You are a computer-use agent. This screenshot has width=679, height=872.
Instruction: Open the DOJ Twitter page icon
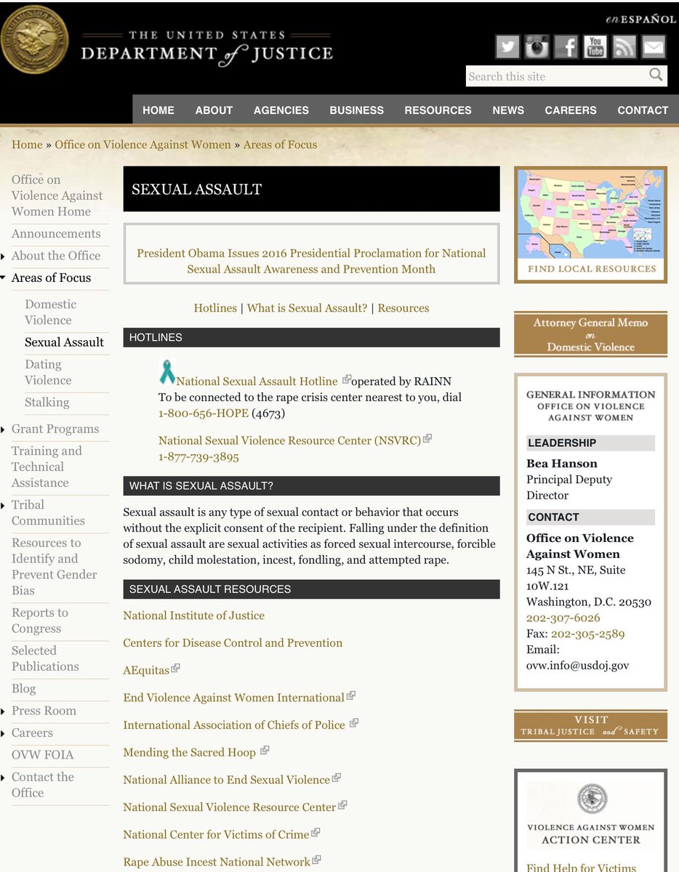tap(508, 47)
